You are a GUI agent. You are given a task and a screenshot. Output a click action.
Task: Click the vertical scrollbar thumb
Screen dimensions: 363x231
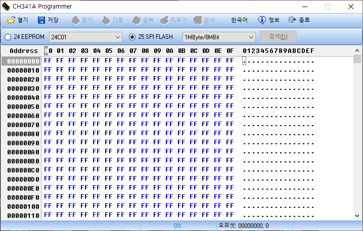[x=357, y=59]
